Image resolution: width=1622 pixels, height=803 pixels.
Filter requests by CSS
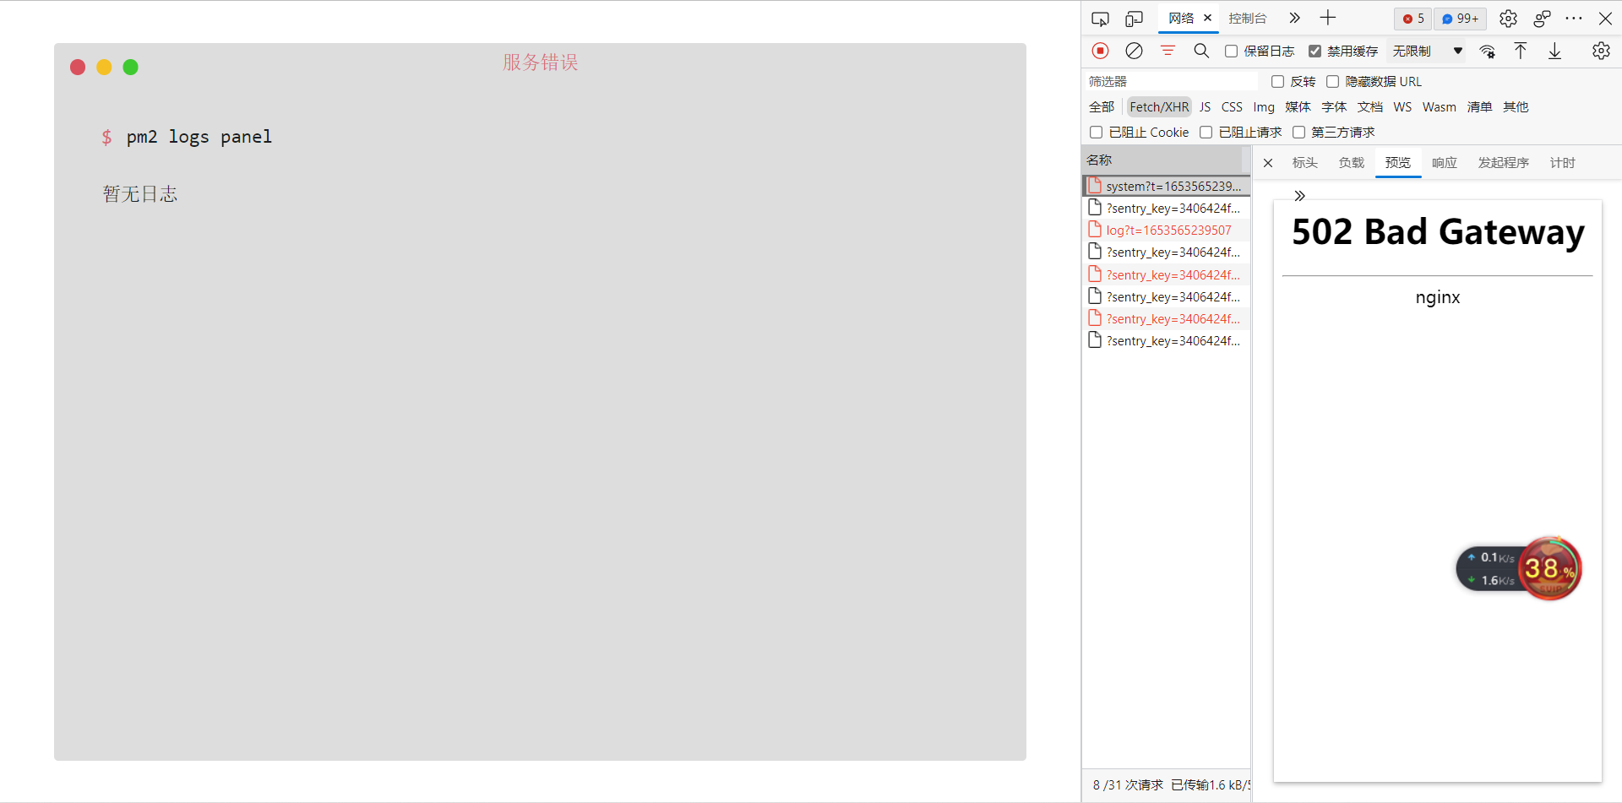(1232, 107)
